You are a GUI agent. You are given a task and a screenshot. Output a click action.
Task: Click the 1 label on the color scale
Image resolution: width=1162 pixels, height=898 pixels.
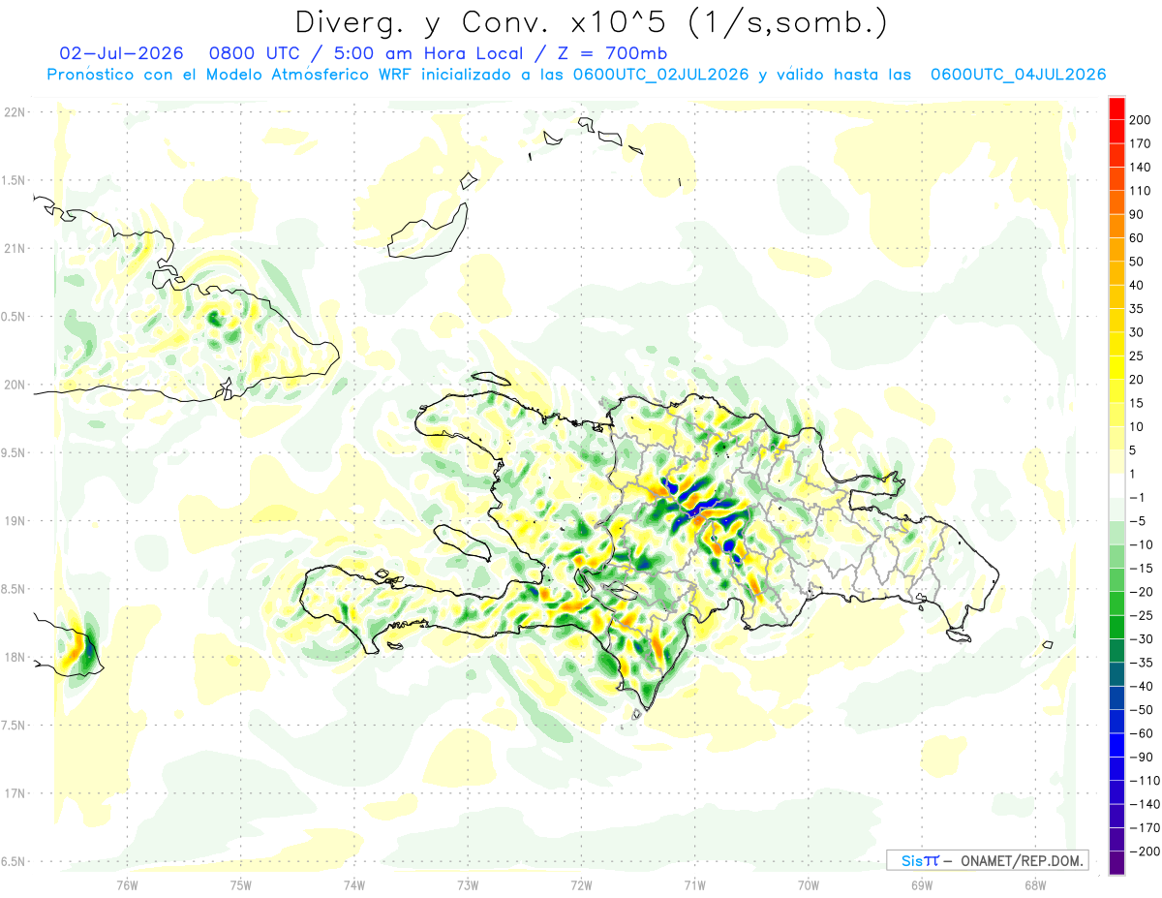point(1135,474)
